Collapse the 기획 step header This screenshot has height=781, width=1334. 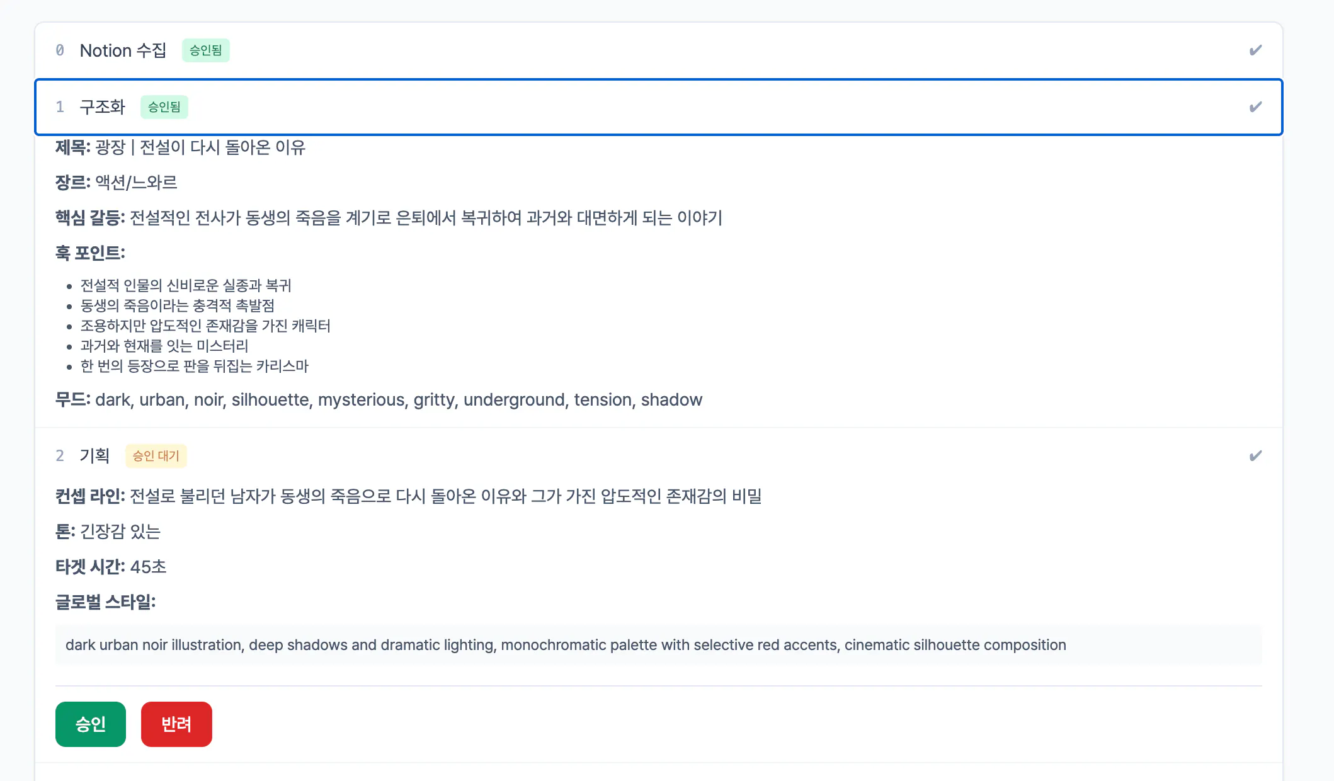(x=658, y=456)
